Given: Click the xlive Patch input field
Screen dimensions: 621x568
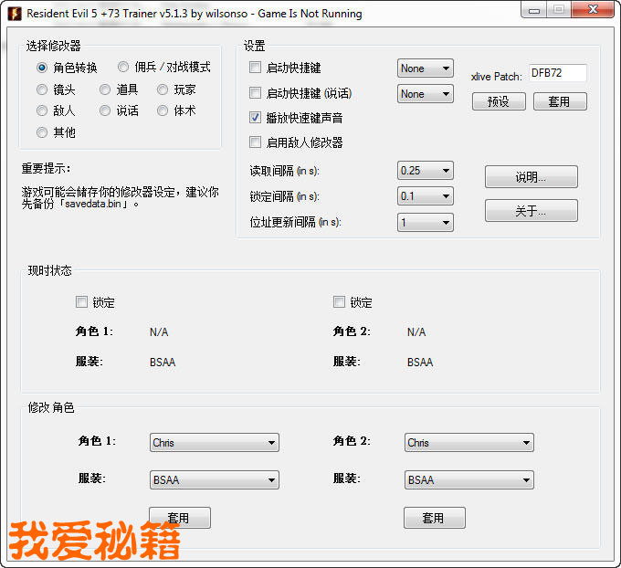Looking at the screenshot, I should (x=556, y=73).
